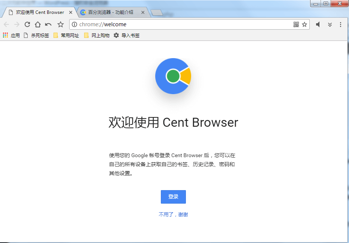Show hidden toolbar extensions (double chevron)
This screenshot has height=243, width=349.
330,24
